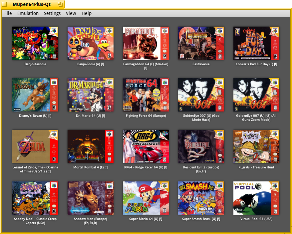Select the Dr. Mario 64 cover art
This screenshot has width=292, height=234.
(91, 95)
